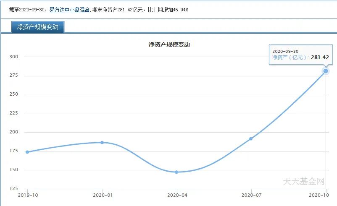Viewport: 337px width, 206px height.
Task: Click the x-axis label 2020-04
Action: (x=177, y=195)
